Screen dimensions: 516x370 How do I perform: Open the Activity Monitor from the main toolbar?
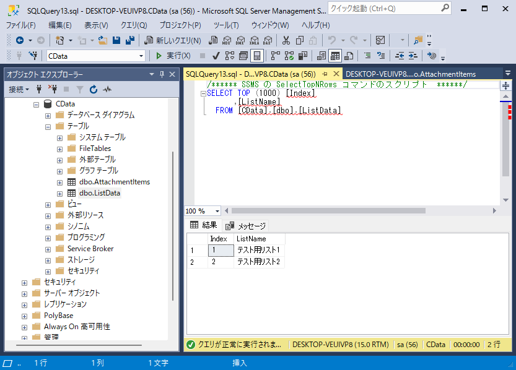[380, 40]
